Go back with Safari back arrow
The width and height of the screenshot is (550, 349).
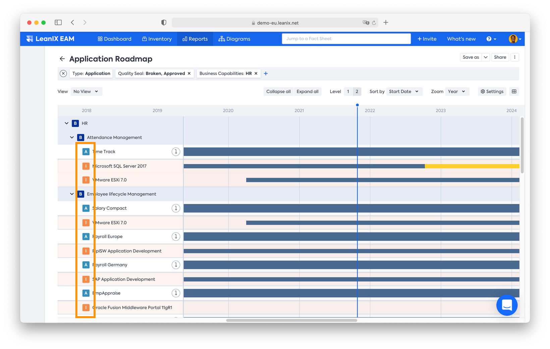coord(72,22)
